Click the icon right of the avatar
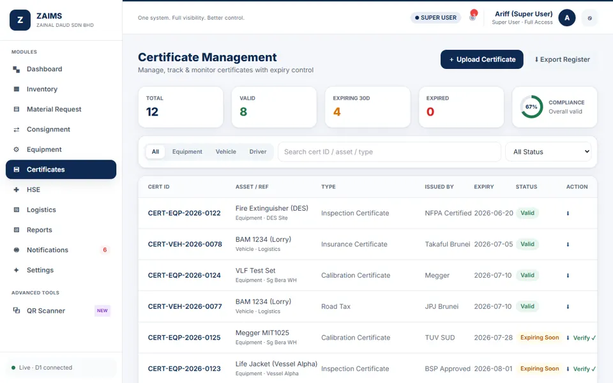Image resolution: width=613 pixels, height=383 pixels. pyautogui.click(x=589, y=18)
